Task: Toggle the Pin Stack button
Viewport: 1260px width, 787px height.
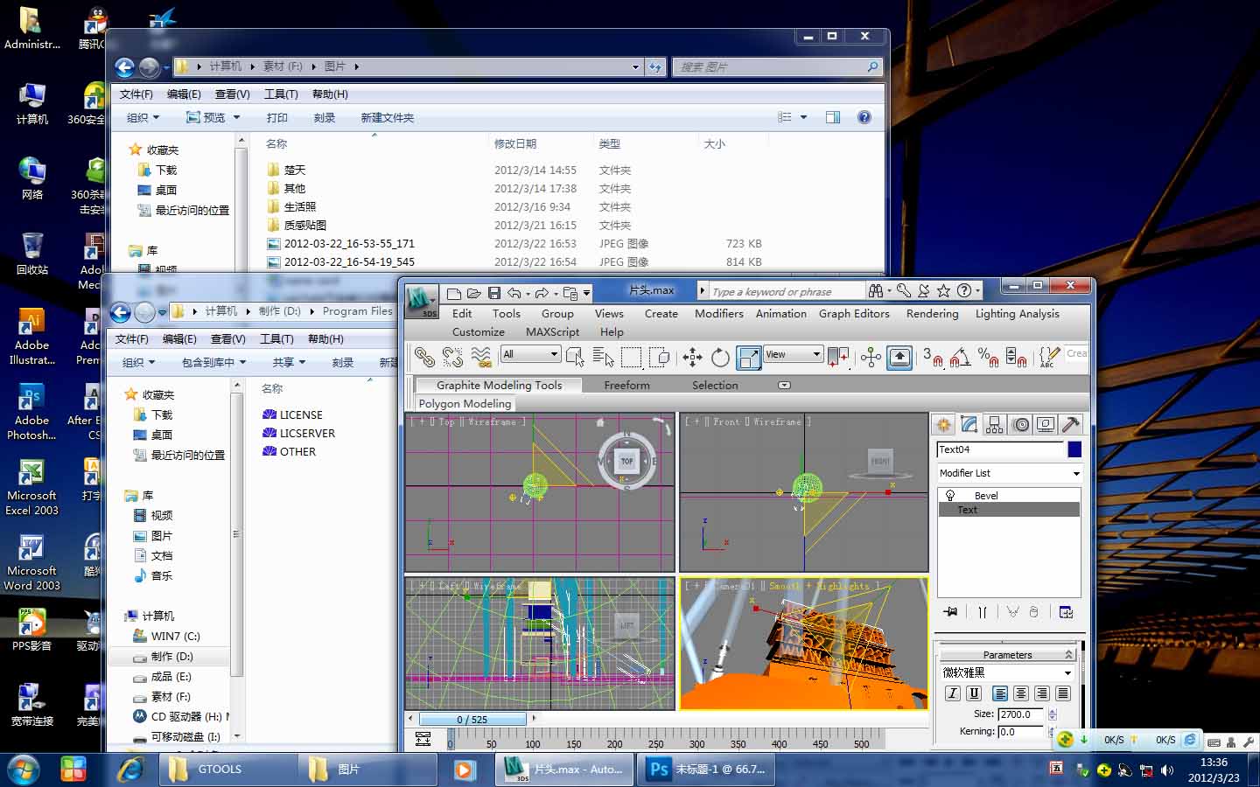Action: point(950,612)
